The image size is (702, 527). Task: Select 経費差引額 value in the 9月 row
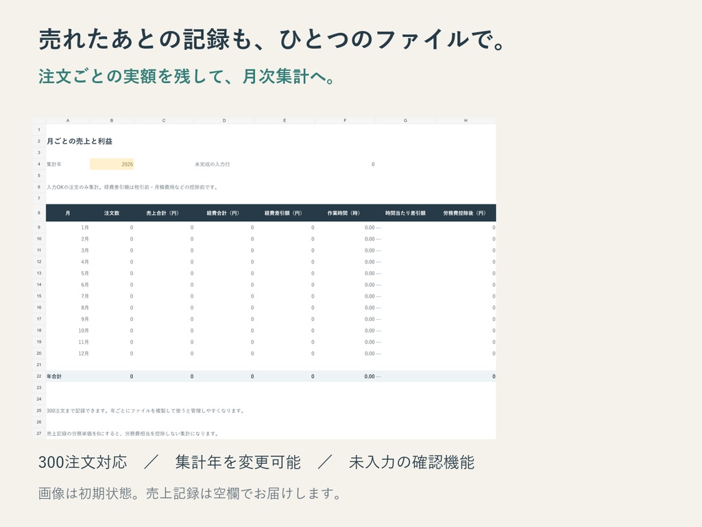pyautogui.click(x=313, y=319)
